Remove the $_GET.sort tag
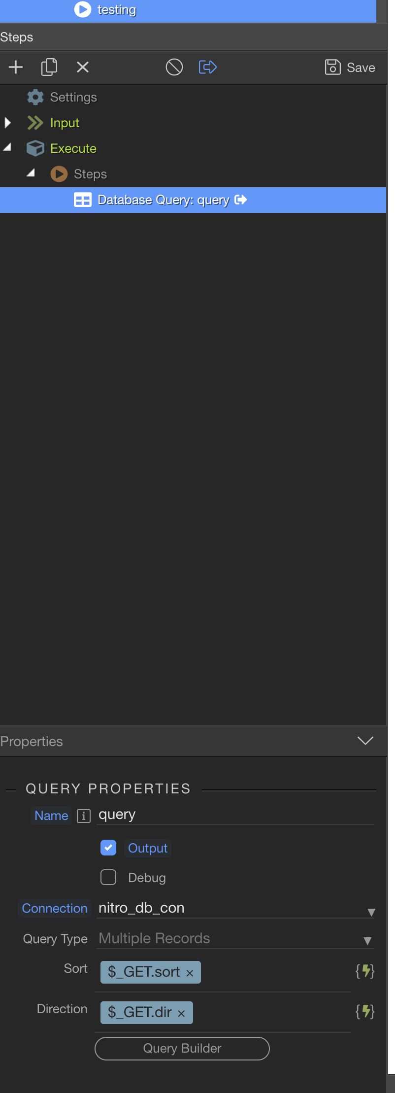395x1093 pixels. pyautogui.click(x=190, y=973)
